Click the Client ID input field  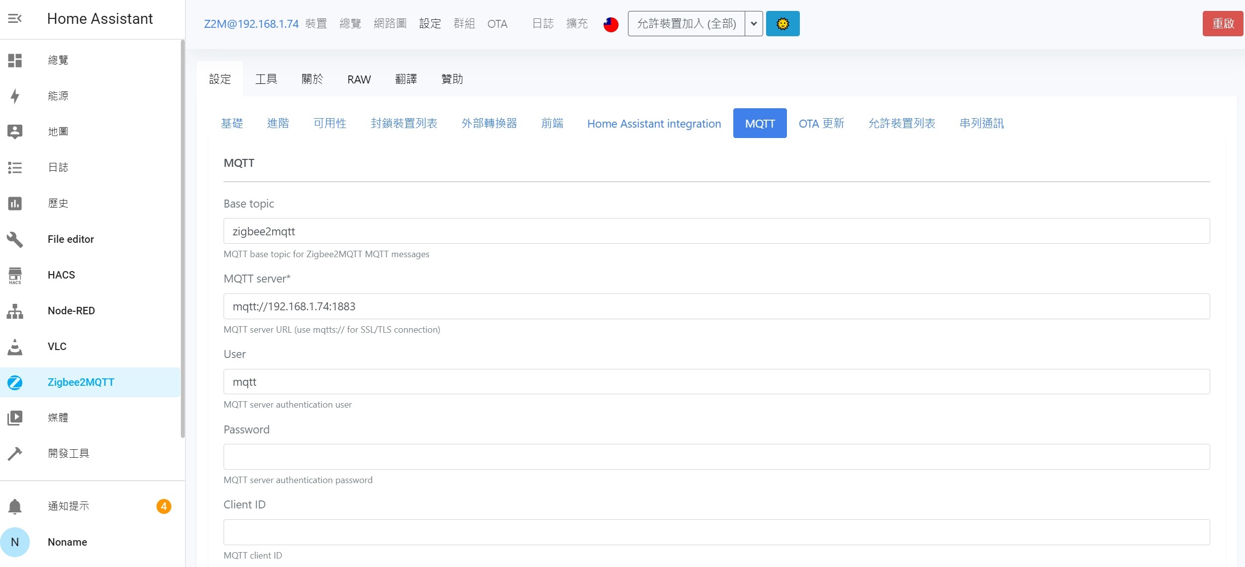point(716,532)
